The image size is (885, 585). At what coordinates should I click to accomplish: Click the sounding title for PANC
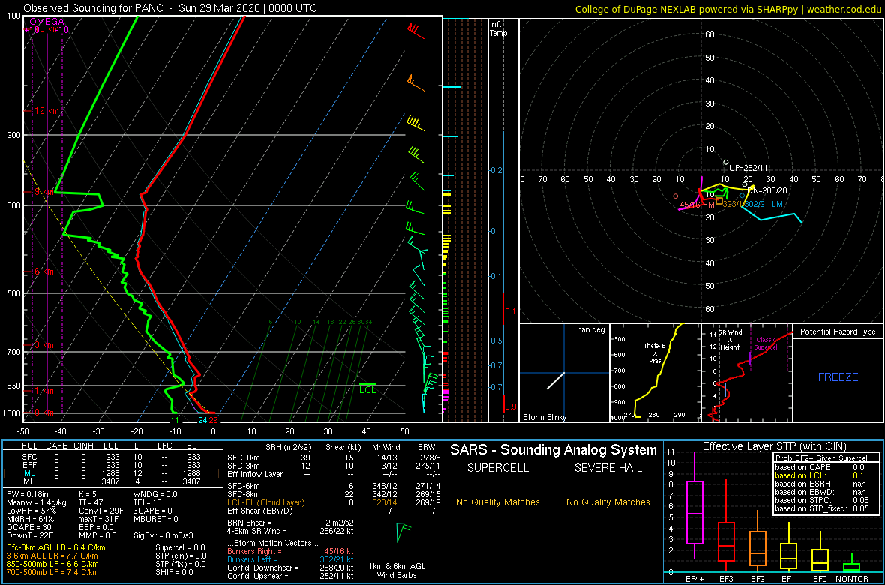pyautogui.click(x=170, y=8)
